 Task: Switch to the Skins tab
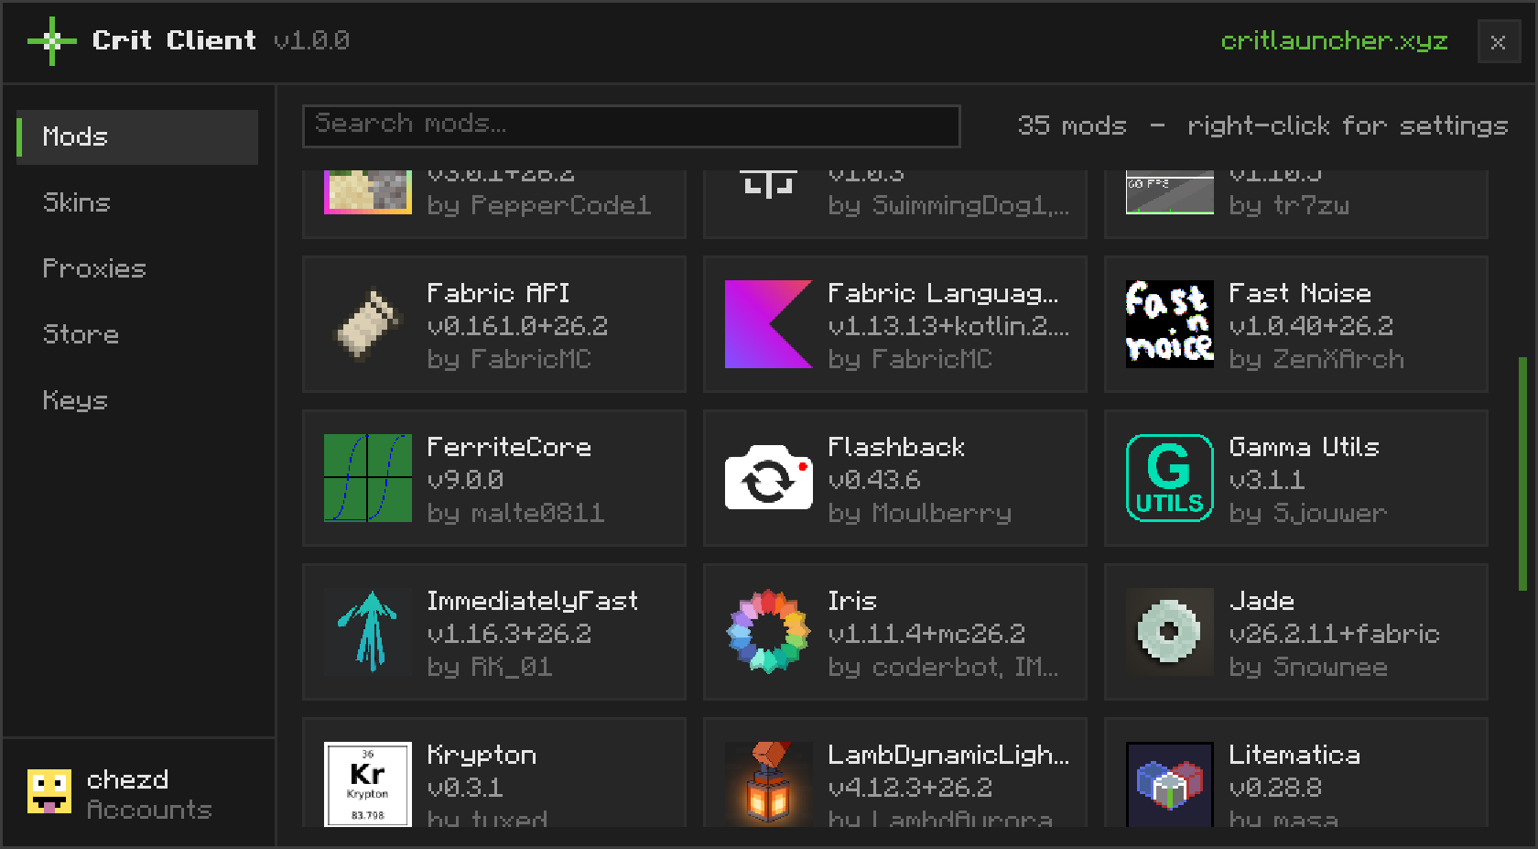(x=137, y=203)
